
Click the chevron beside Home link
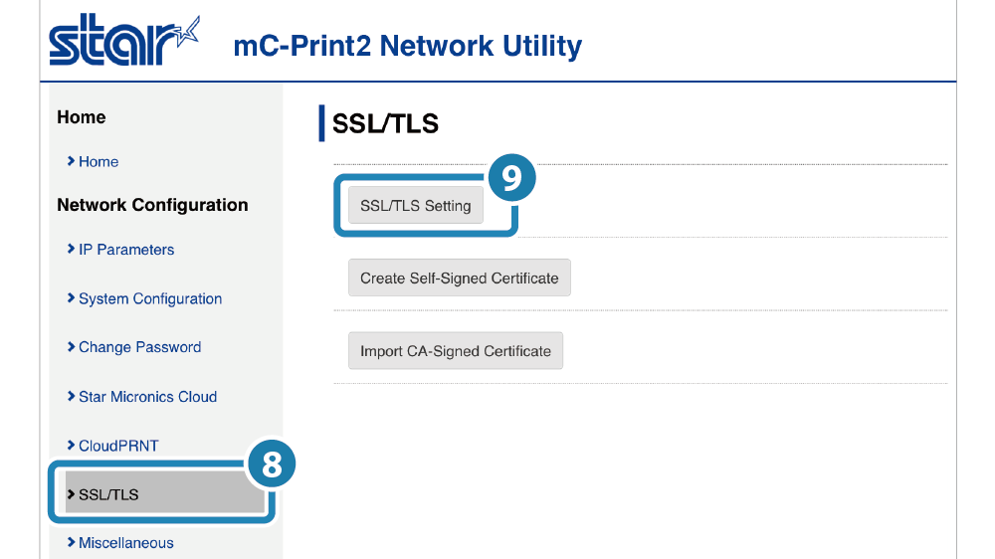click(x=71, y=161)
